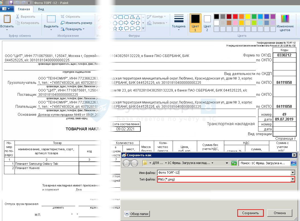Open the Тип файла PNG dropdown
The width and height of the screenshot is (300, 221).
coord(293,179)
